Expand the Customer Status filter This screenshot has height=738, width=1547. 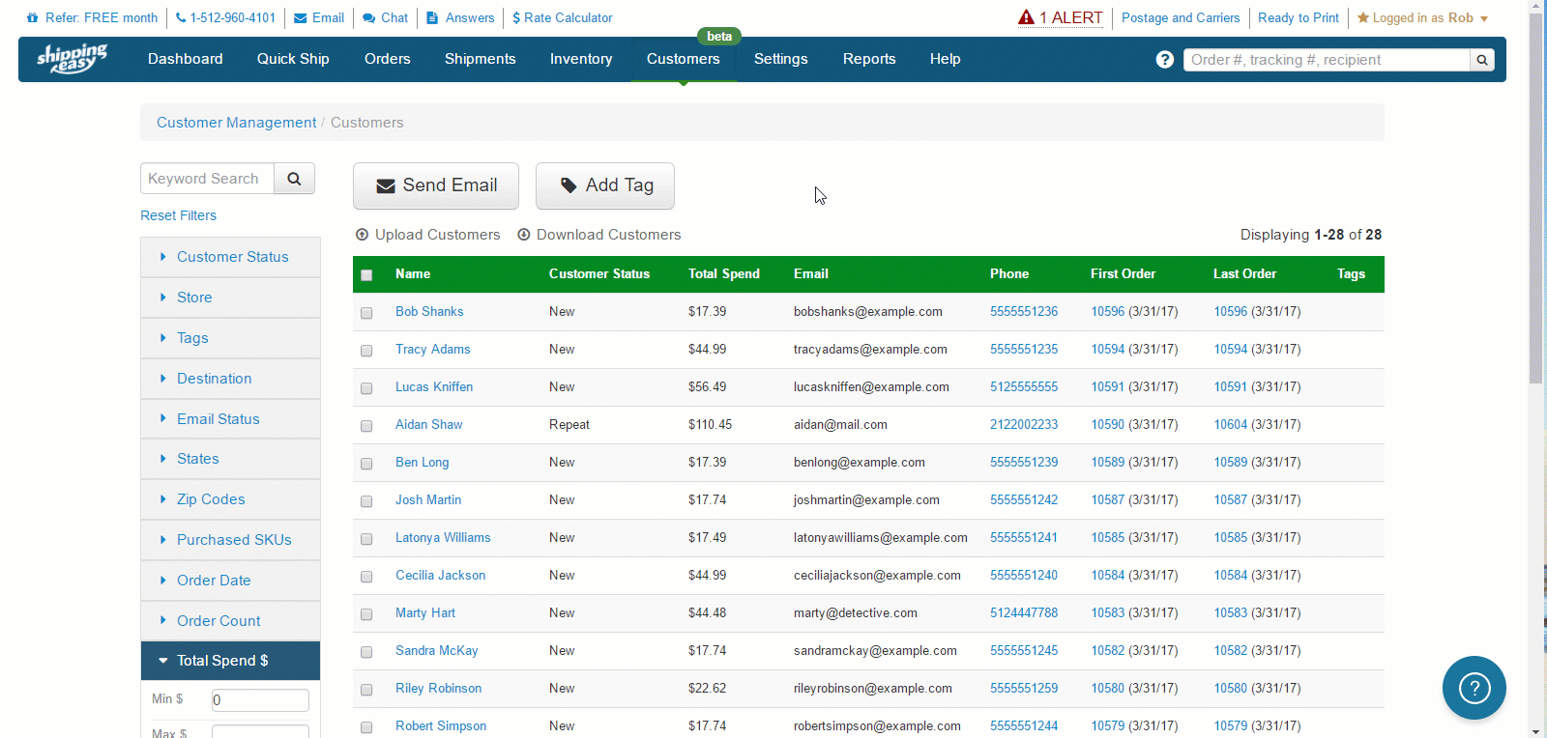(232, 257)
